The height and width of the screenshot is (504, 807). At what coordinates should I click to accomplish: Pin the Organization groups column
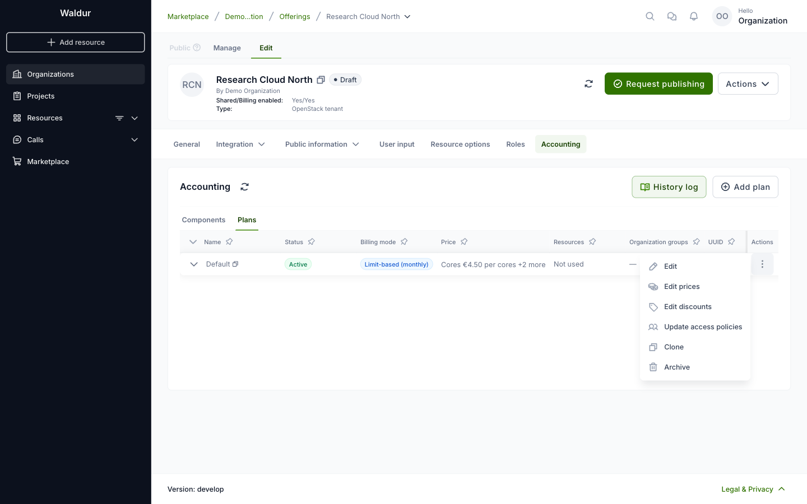(x=696, y=242)
